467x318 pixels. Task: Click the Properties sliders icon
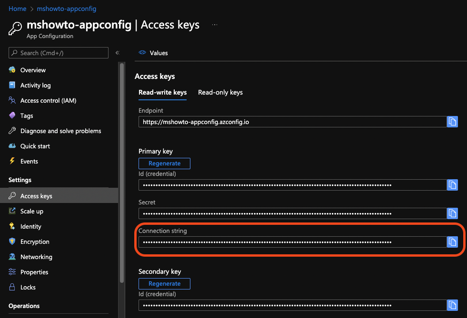pos(12,271)
